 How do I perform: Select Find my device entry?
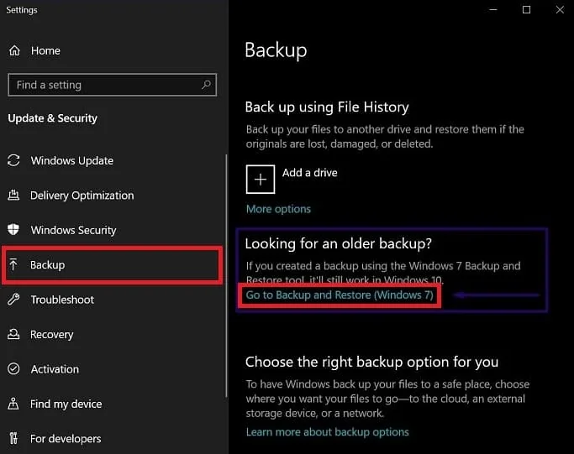[66, 404]
